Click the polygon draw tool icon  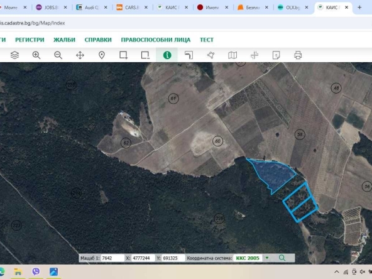[x=211, y=55]
